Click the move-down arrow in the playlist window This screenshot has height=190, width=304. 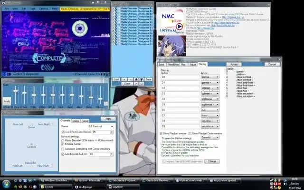coord(142,79)
